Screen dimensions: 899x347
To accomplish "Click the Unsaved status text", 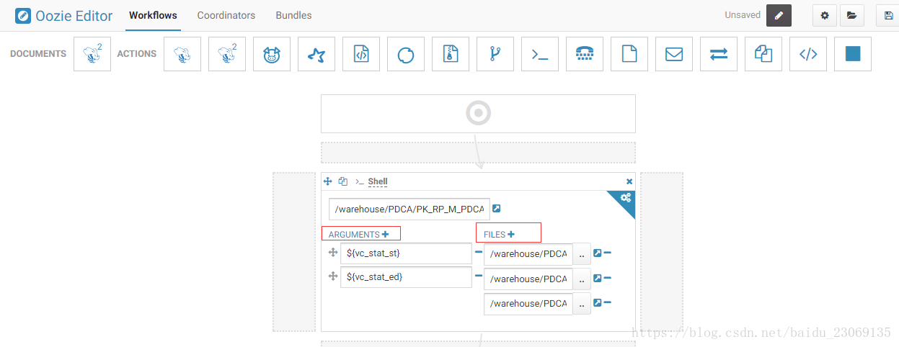I will pos(743,14).
